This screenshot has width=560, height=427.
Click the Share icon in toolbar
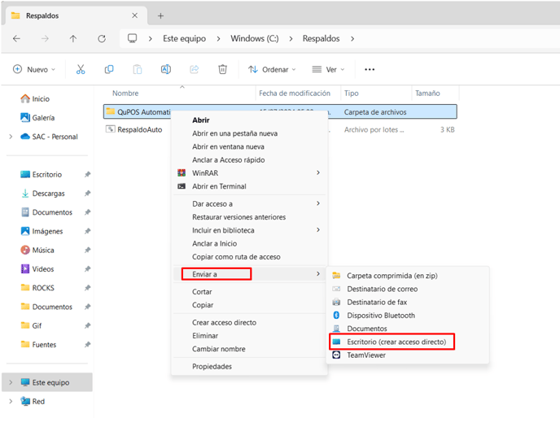tap(195, 69)
